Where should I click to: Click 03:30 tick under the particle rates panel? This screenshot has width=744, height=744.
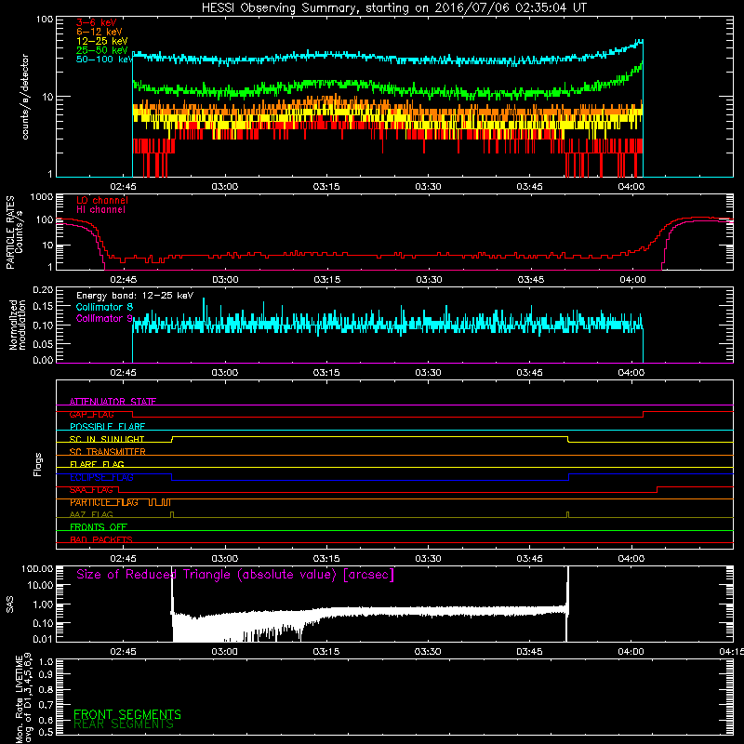coord(429,280)
